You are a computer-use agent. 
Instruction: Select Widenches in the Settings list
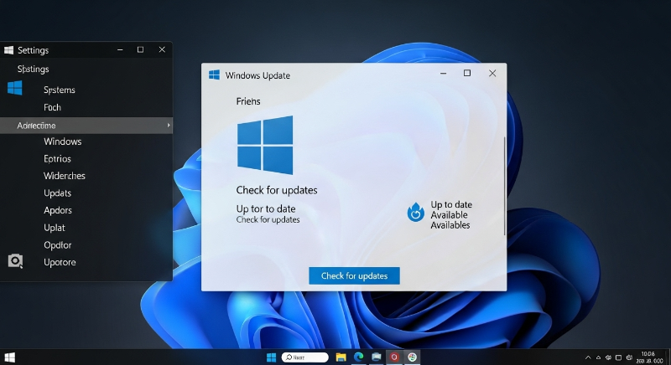coord(65,176)
